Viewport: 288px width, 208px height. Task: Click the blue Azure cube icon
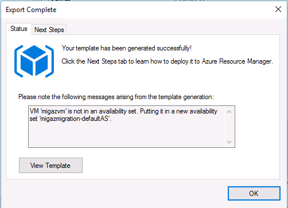click(x=34, y=61)
